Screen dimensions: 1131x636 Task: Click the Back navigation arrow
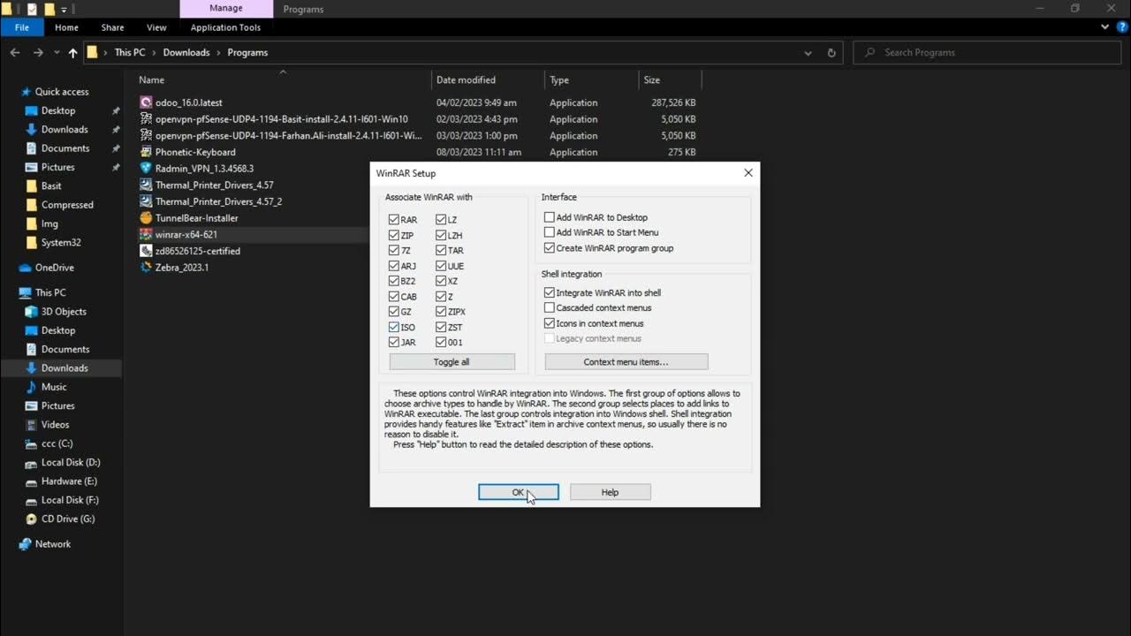tap(15, 52)
